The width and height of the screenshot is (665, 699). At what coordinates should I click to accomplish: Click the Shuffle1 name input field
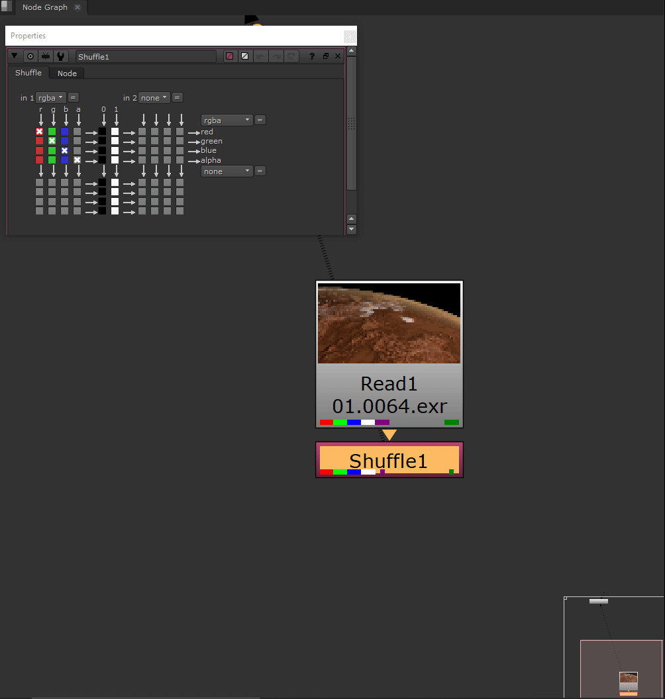146,56
